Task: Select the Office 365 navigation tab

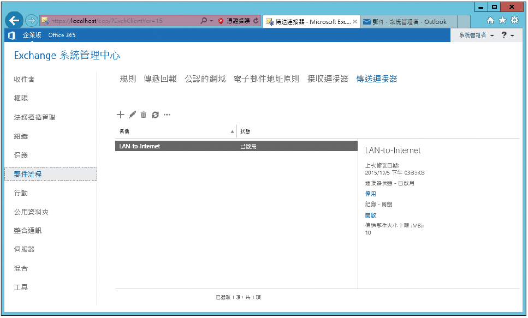Action: click(62, 35)
